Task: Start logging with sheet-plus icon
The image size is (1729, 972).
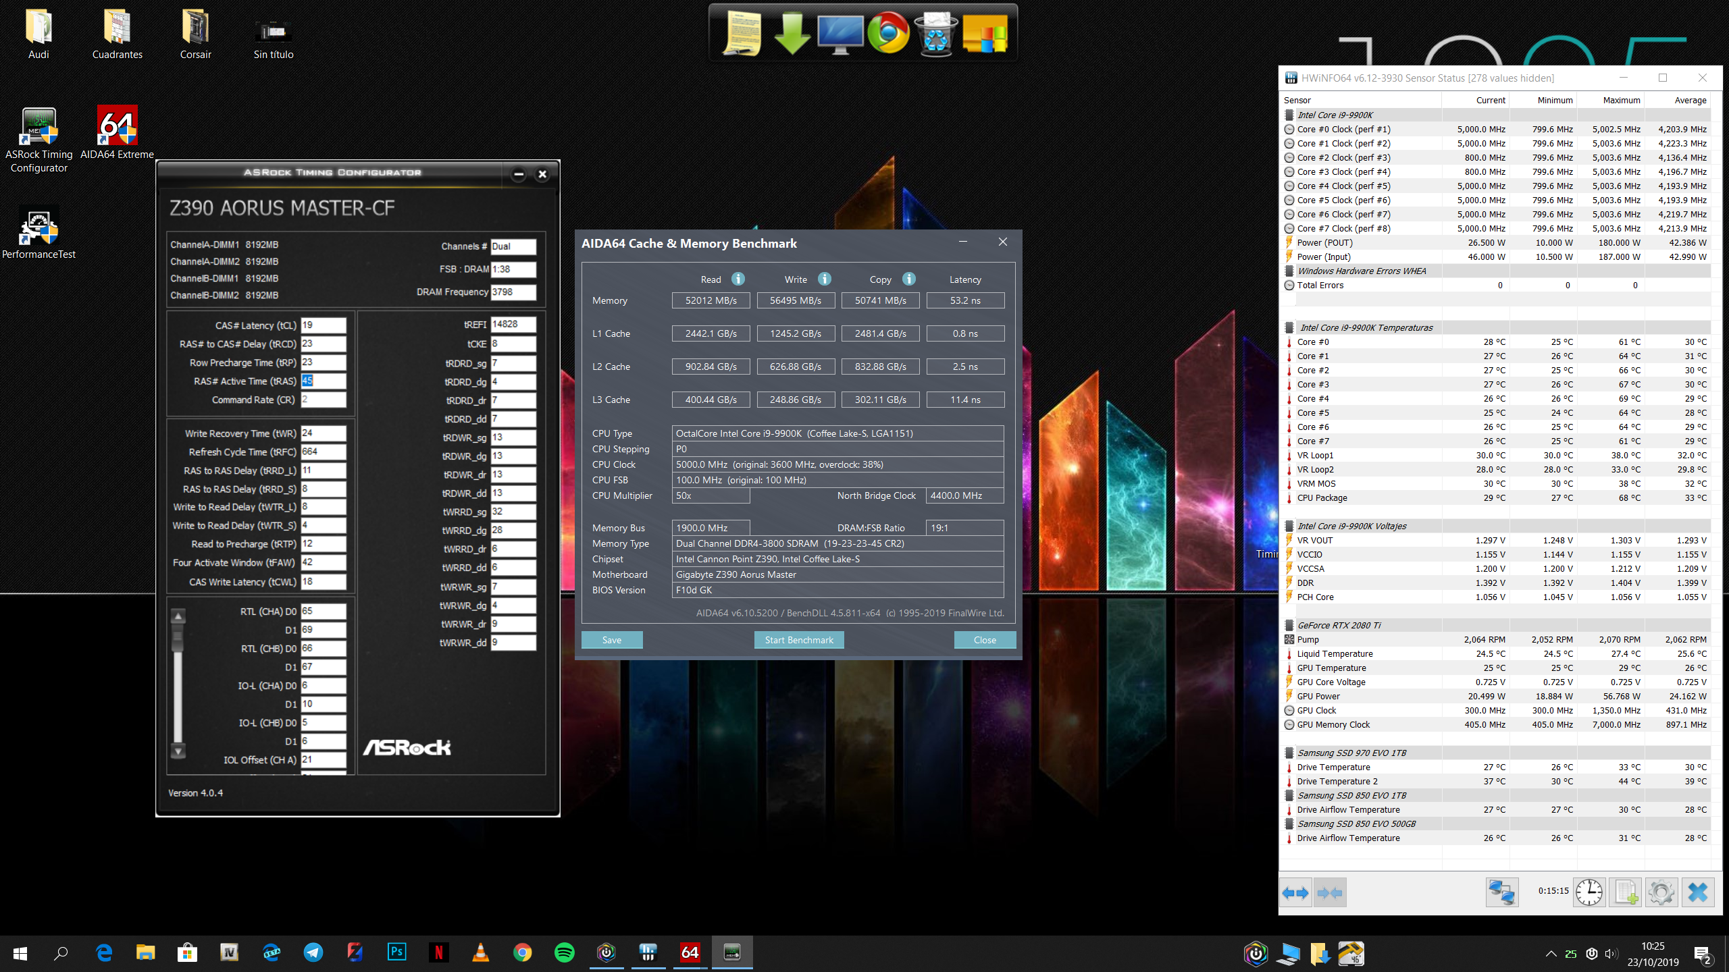Action: click(x=1625, y=893)
